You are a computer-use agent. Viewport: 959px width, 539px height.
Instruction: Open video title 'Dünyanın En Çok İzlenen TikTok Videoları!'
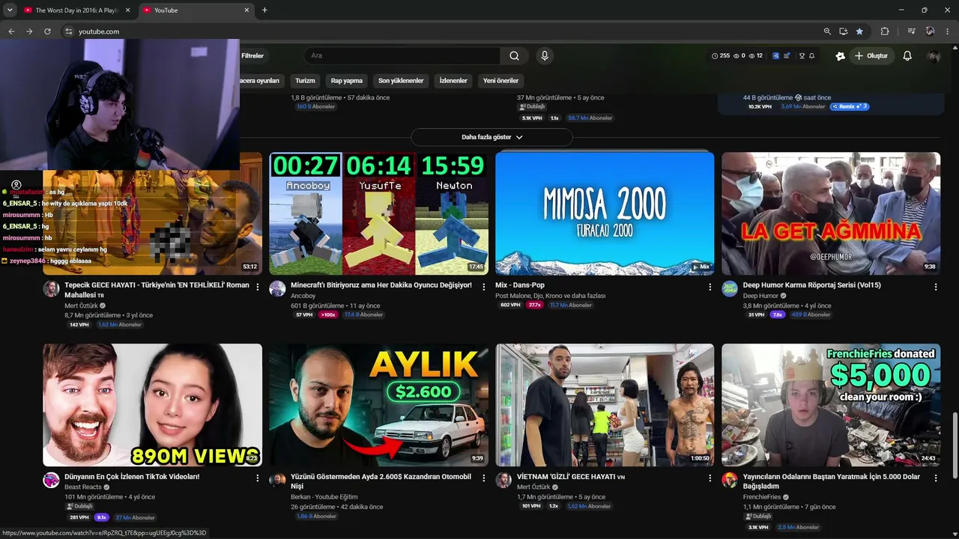coord(132,477)
